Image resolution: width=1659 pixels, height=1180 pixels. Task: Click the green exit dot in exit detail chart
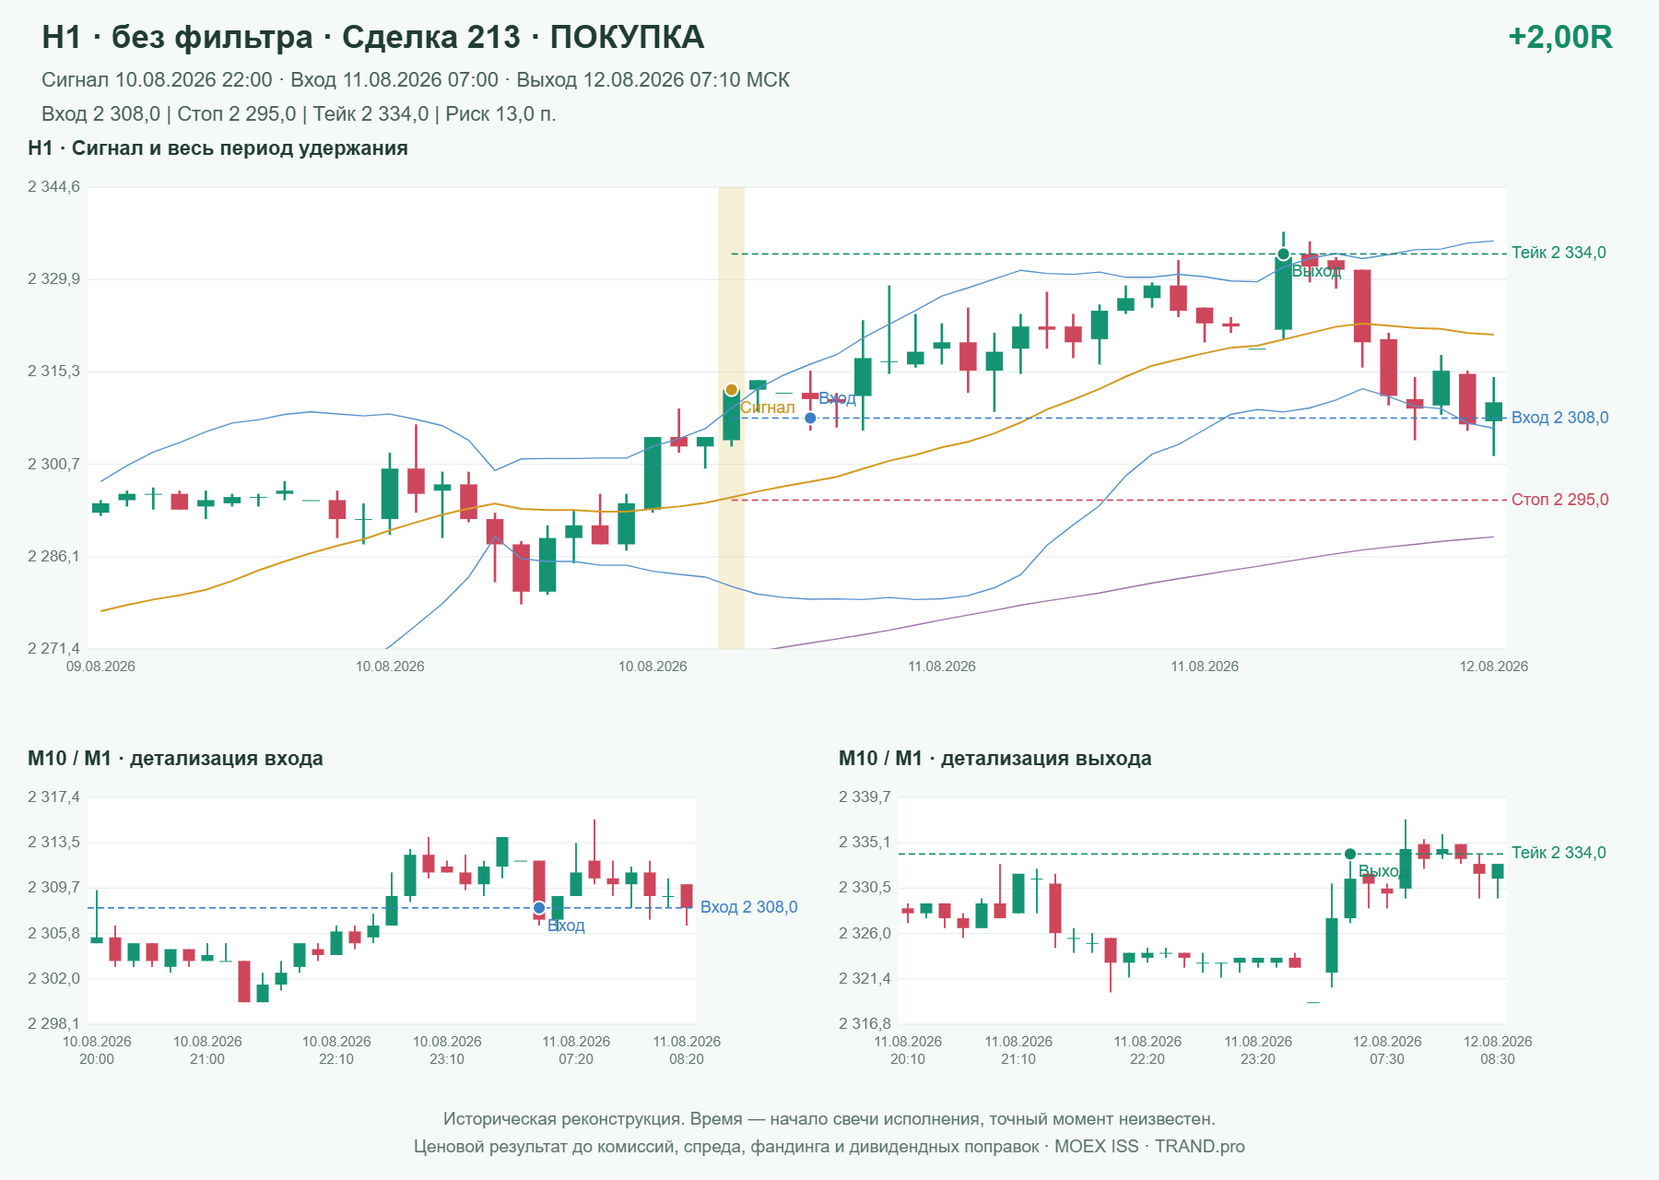(x=1350, y=854)
